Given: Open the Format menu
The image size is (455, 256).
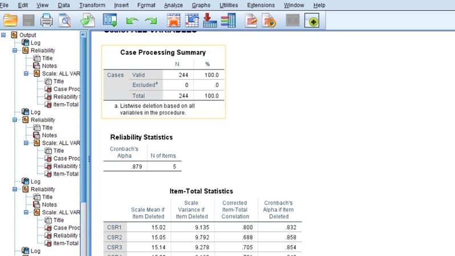Looking at the screenshot, I should 146,5.
